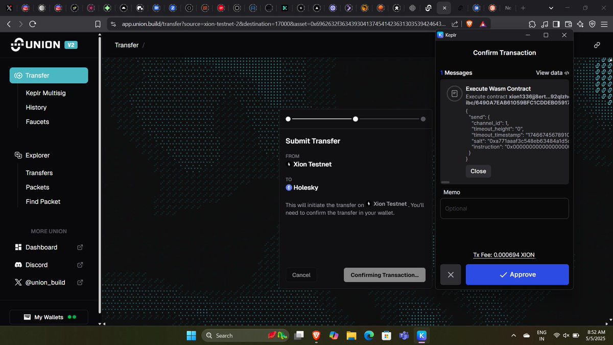The image size is (613, 345).
Task: Click the Discord logo icon
Action: pyautogui.click(x=18, y=265)
